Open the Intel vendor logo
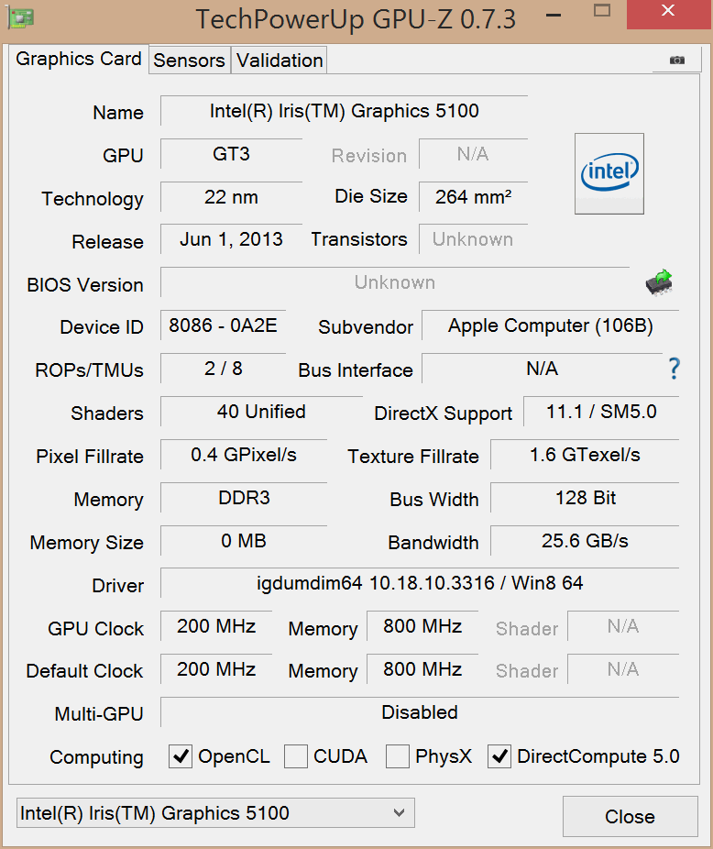 point(609,173)
